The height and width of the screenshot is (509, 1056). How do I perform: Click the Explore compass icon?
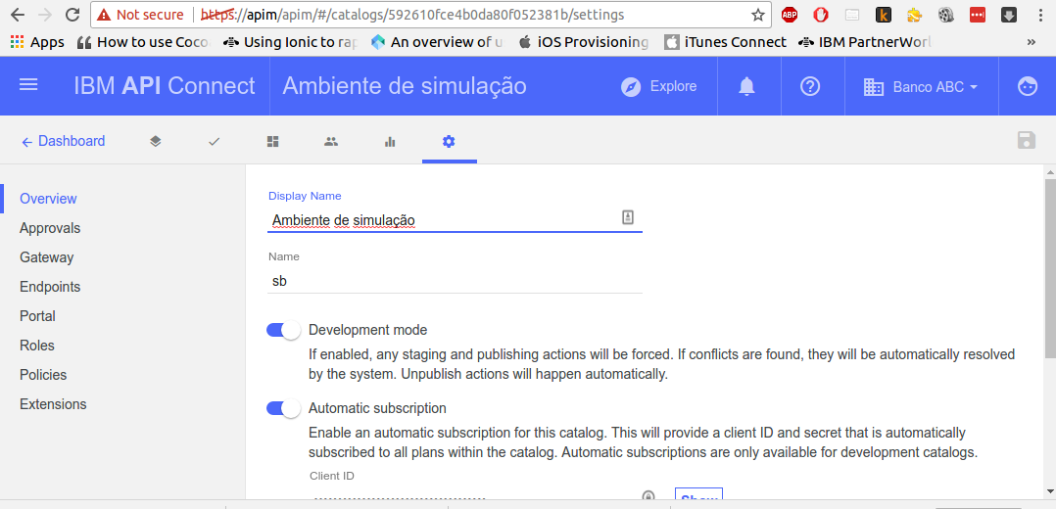pyautogui.click(x=631, y=87)
